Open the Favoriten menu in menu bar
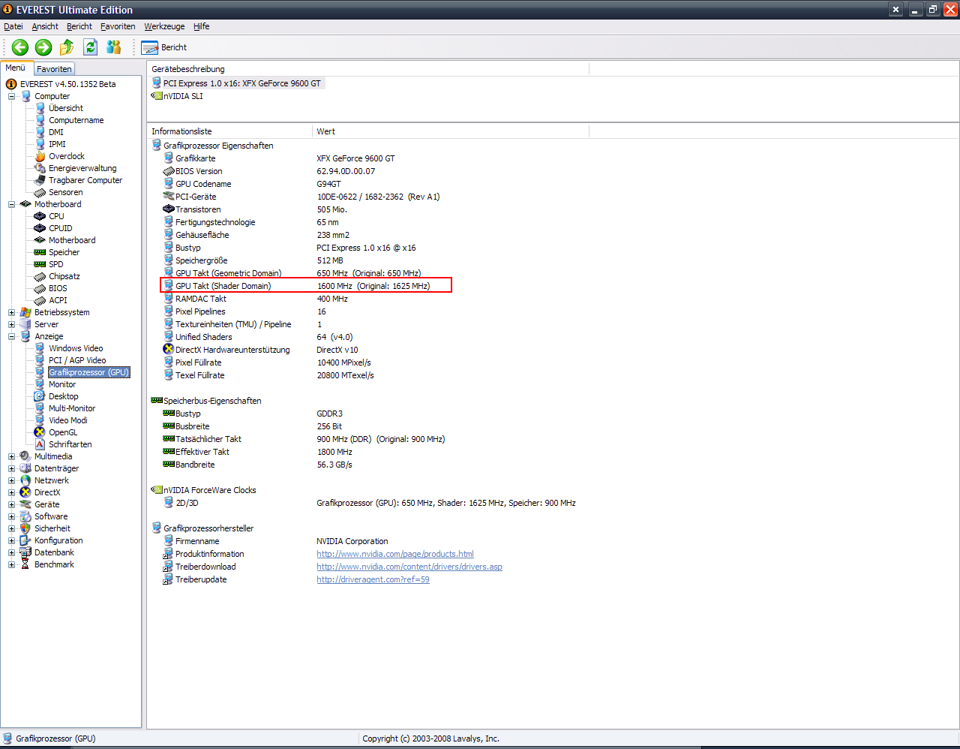960x749 pixels. pos(118,26)
